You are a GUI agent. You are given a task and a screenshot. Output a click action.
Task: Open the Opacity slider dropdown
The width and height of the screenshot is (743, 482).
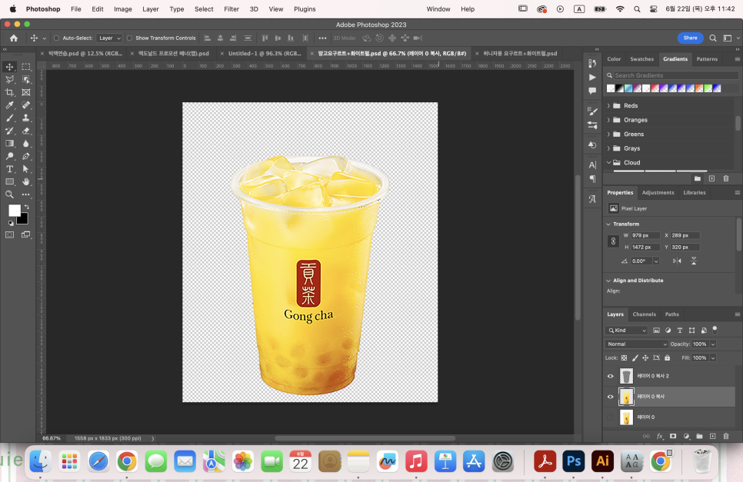coord(713,344)
